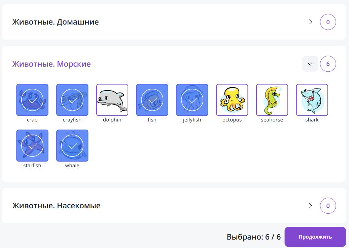The width and height of the screenshot is (349, 248).
Task: Click the fish label text
Action: point(152,120)
